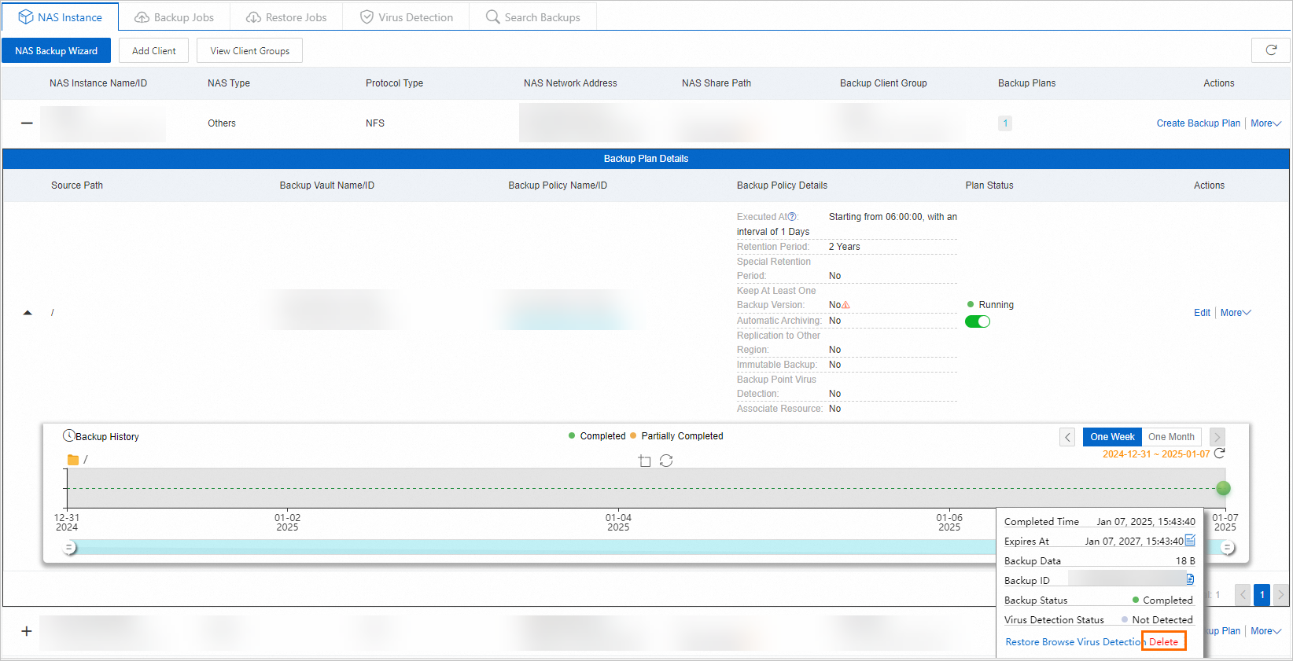Collapse the first NAS instance row
Image resolution: width=1293 pixels, height=661 pixels.
[27, 123]
